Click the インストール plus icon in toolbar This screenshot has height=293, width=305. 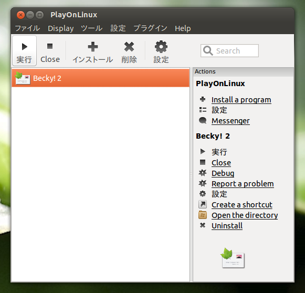pos(93,47)
